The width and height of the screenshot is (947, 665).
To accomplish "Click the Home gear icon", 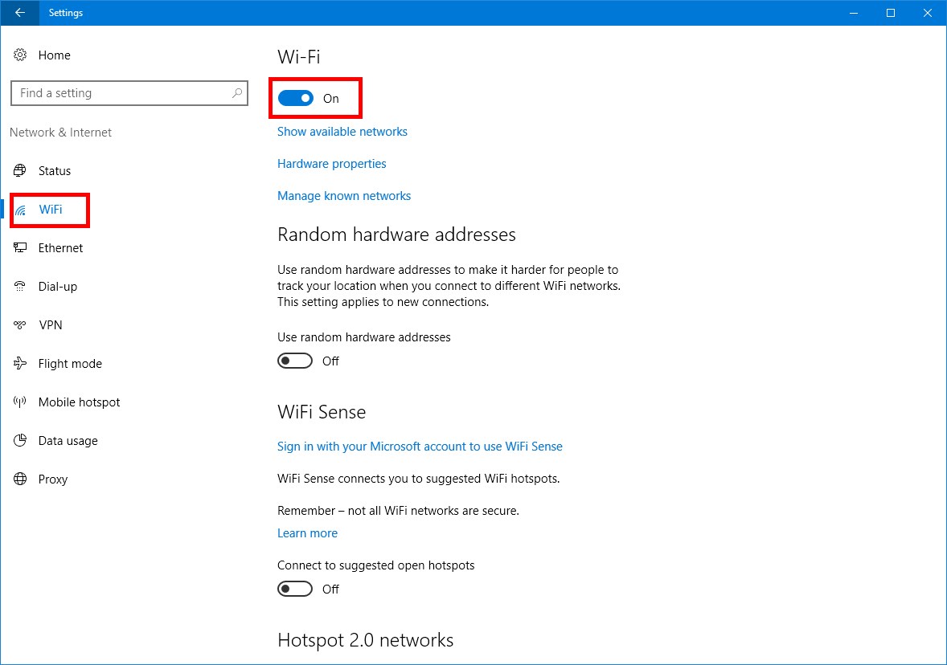I will coord(19,55).
